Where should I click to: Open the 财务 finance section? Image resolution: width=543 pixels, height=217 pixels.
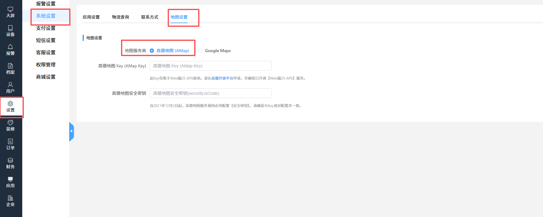click(10, 163)
